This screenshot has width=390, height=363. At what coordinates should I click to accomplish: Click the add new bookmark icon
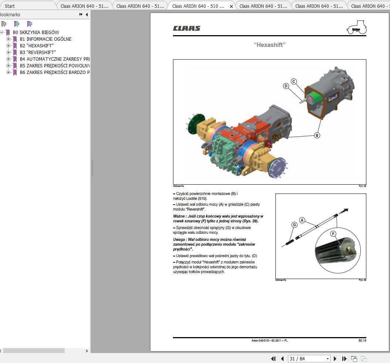[16, 24]
